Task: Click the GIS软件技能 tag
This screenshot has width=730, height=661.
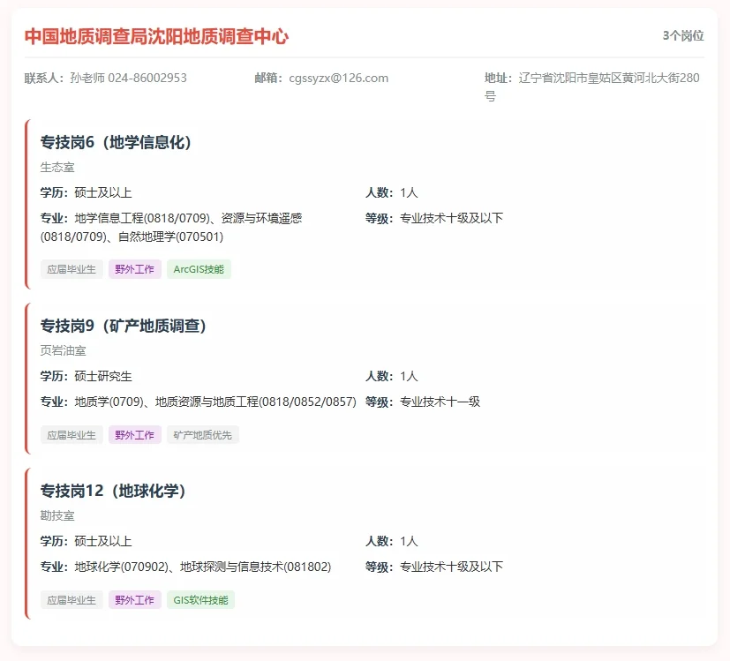Action: coord(200,600)
